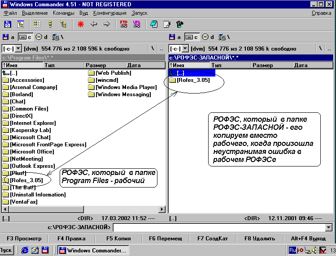
Task: Click Windows Commander taskbar button
Action: tap(93, 250)
